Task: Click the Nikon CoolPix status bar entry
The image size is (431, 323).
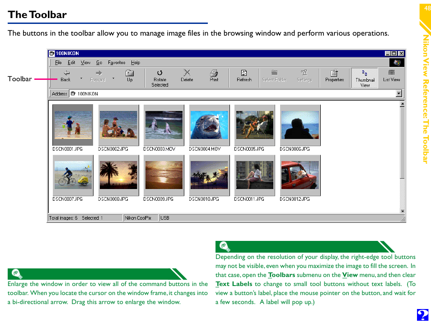Action: click(x=138, y=218)
